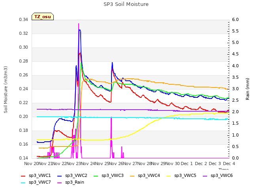Click the magenta sp3_Rain legend swatch
Viewport: 253px width, 190px height.
[x=60, y=183]
